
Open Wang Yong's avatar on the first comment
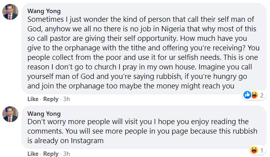click(10, 12)
